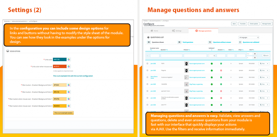The image size is (277, 137).
Task: Click the #f7dfa5 gradient color field
Action: 60,85
